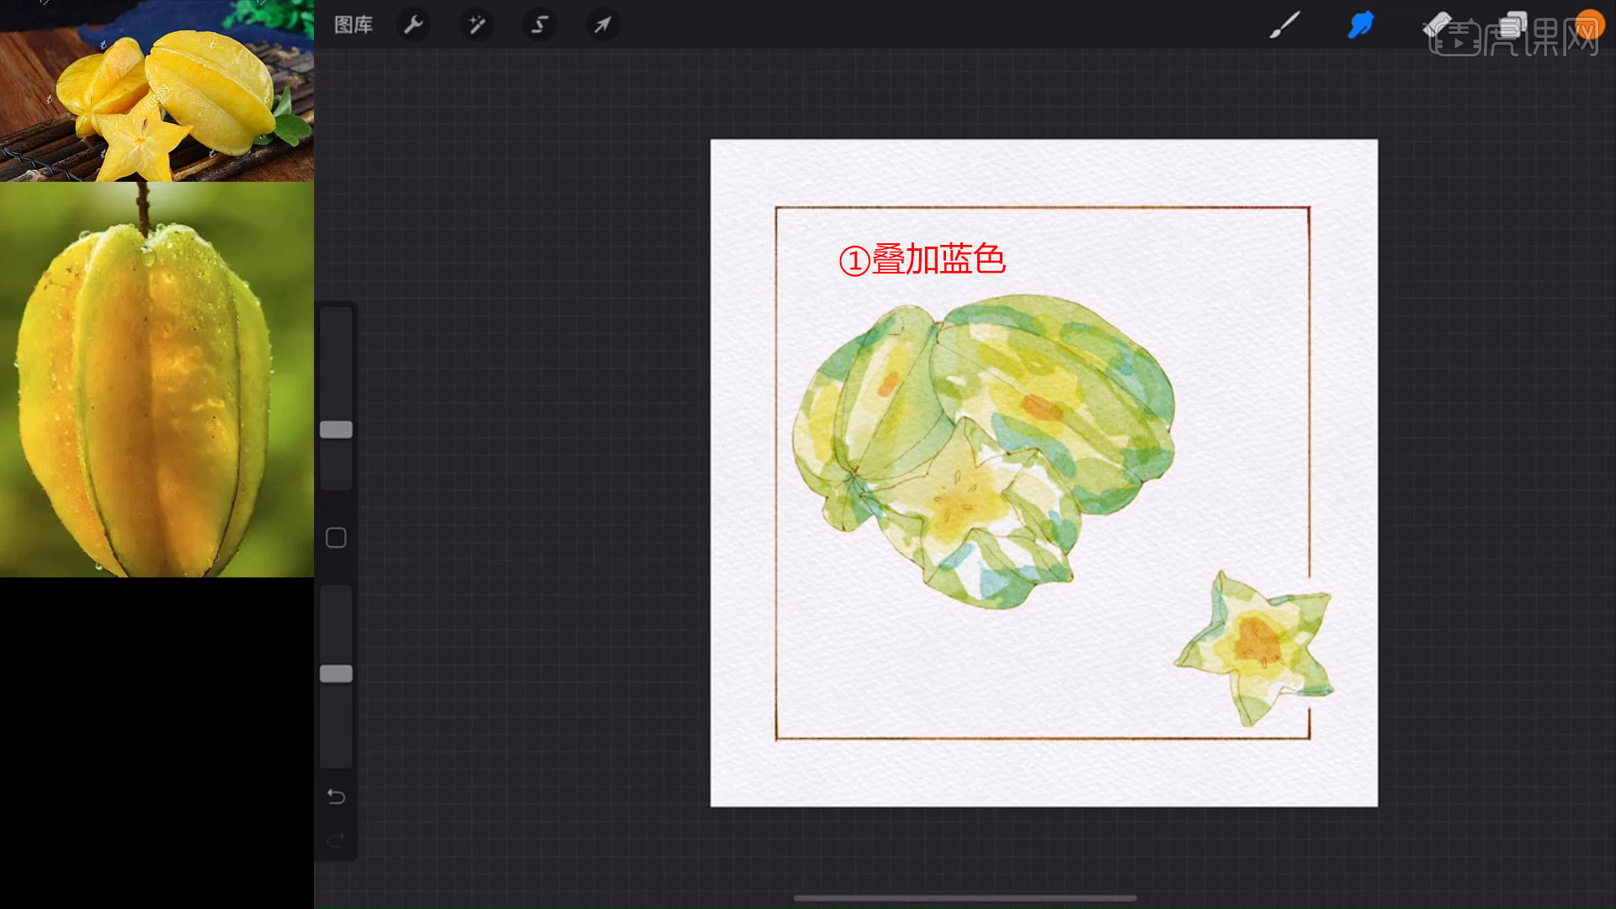Viewport: 1616px width, 909px height.
Task: Click the brush size slider handle
Action: [x=336, y=429]
